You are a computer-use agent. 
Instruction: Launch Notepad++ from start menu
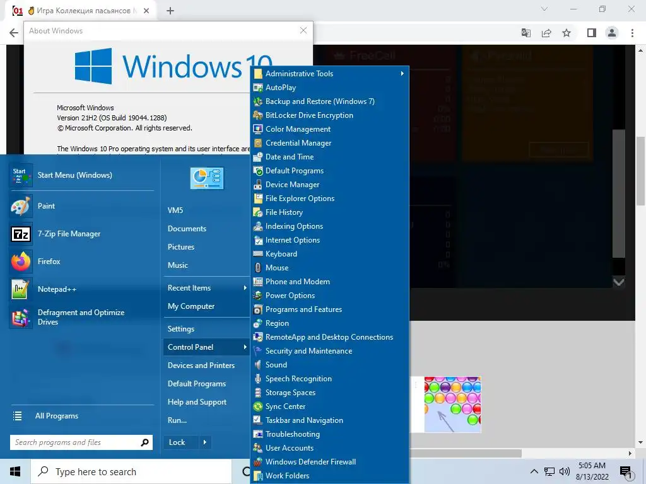pyautogui.click(x=81, y=289)
